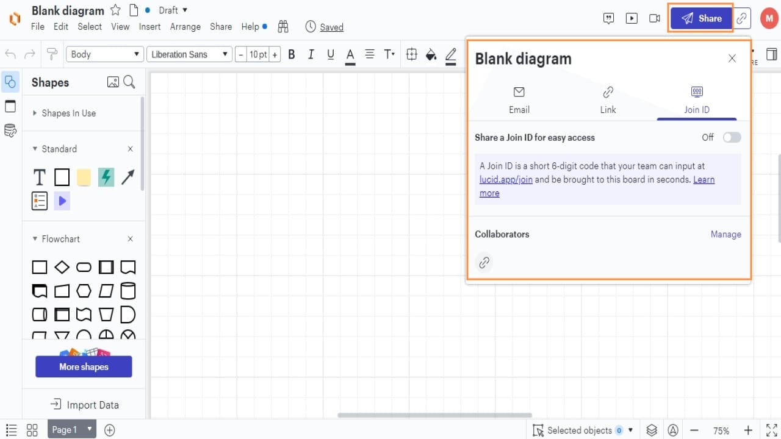Select the cylinder database flowchart shape

coord(128,291)
